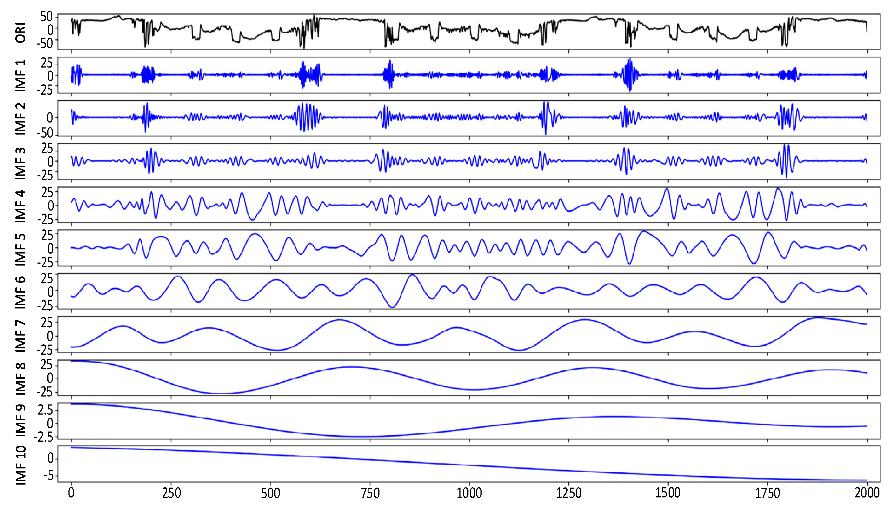Click the IMF 3 axis label
Image resolution: width=889 pixels, height=507 pixels.
21,163
